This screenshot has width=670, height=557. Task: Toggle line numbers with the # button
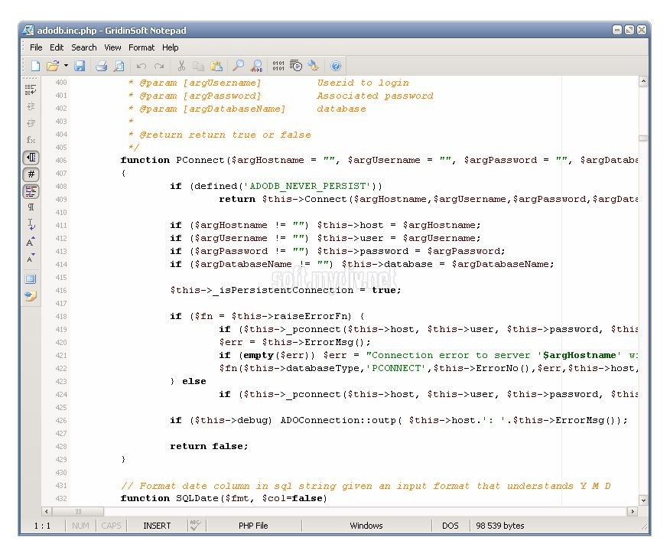click(x=31, y=174)
